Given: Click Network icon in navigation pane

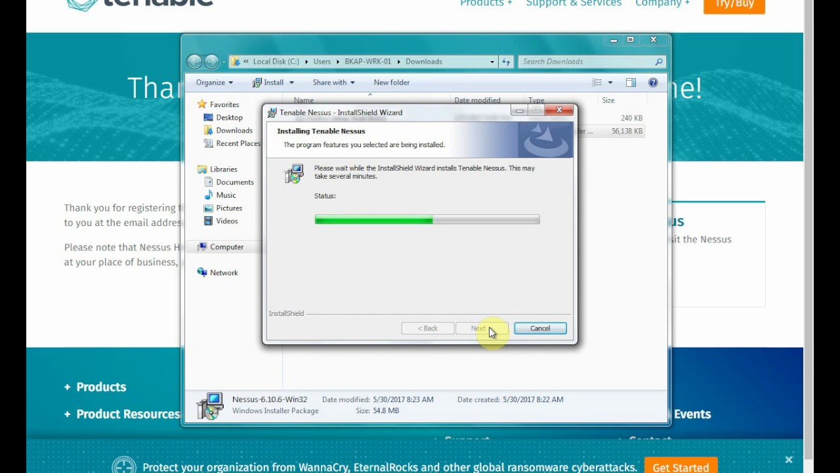Looking at the screenshot, I should [202, 273].
